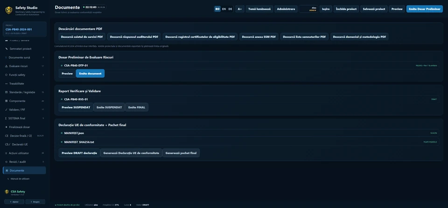448x208 pixels.
Task: Preview the Dosar Preliminar document
Action: tap(67, 73)
